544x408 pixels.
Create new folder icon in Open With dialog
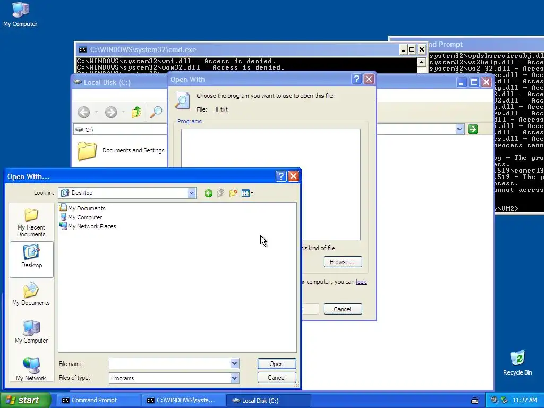click(233, 193)
